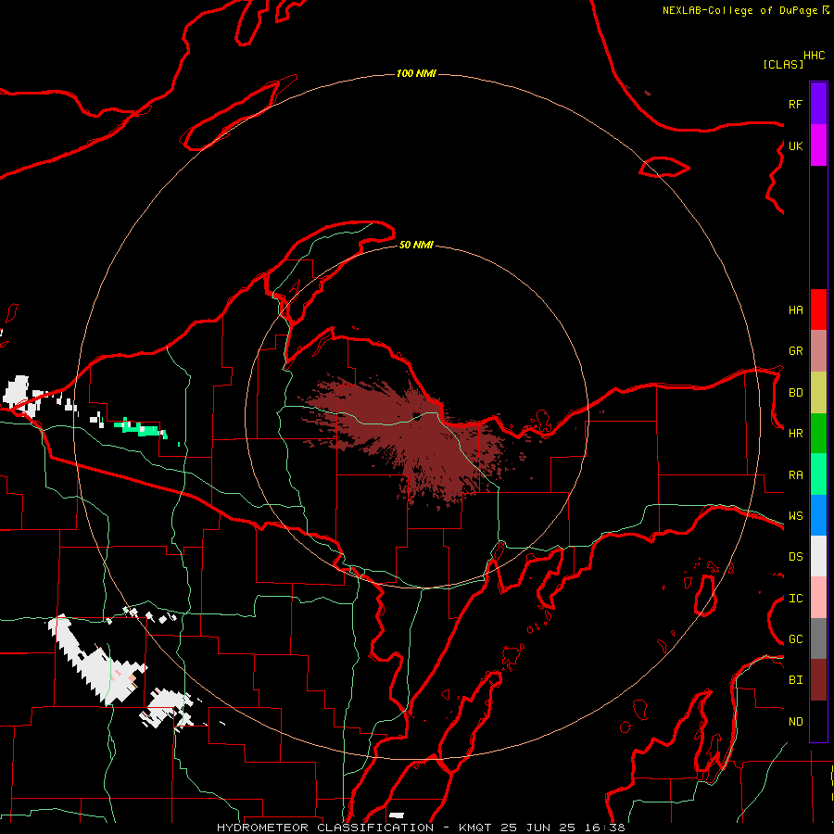Click the red HA legend color swatch
The image size is (834, 834).
[x=818, y=310]
